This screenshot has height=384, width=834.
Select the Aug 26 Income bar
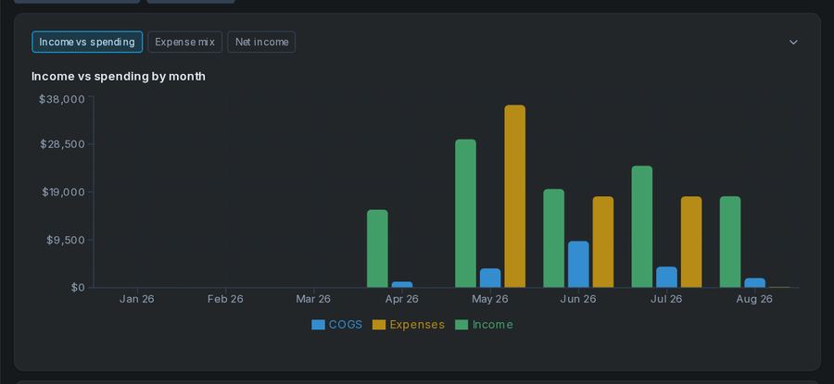pyautogui.click(x=730, y=242)
